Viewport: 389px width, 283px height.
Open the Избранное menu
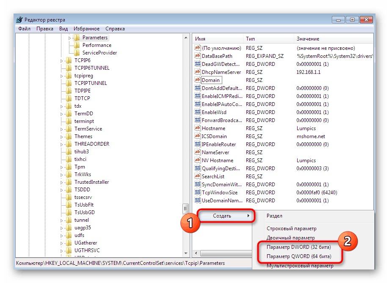pyautogui.click(x=86, y=29)
